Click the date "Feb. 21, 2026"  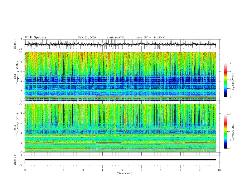click(87, 37)
